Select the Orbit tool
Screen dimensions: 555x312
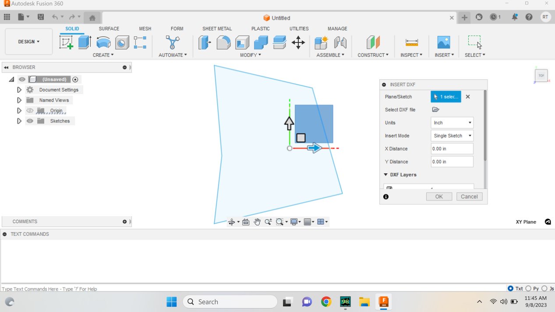pyautogui.click(x=232, y=222)
